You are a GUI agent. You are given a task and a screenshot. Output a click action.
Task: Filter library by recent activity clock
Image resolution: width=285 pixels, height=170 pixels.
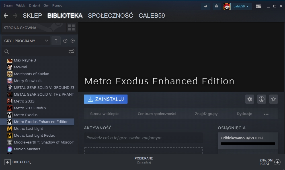pos(65,41)
